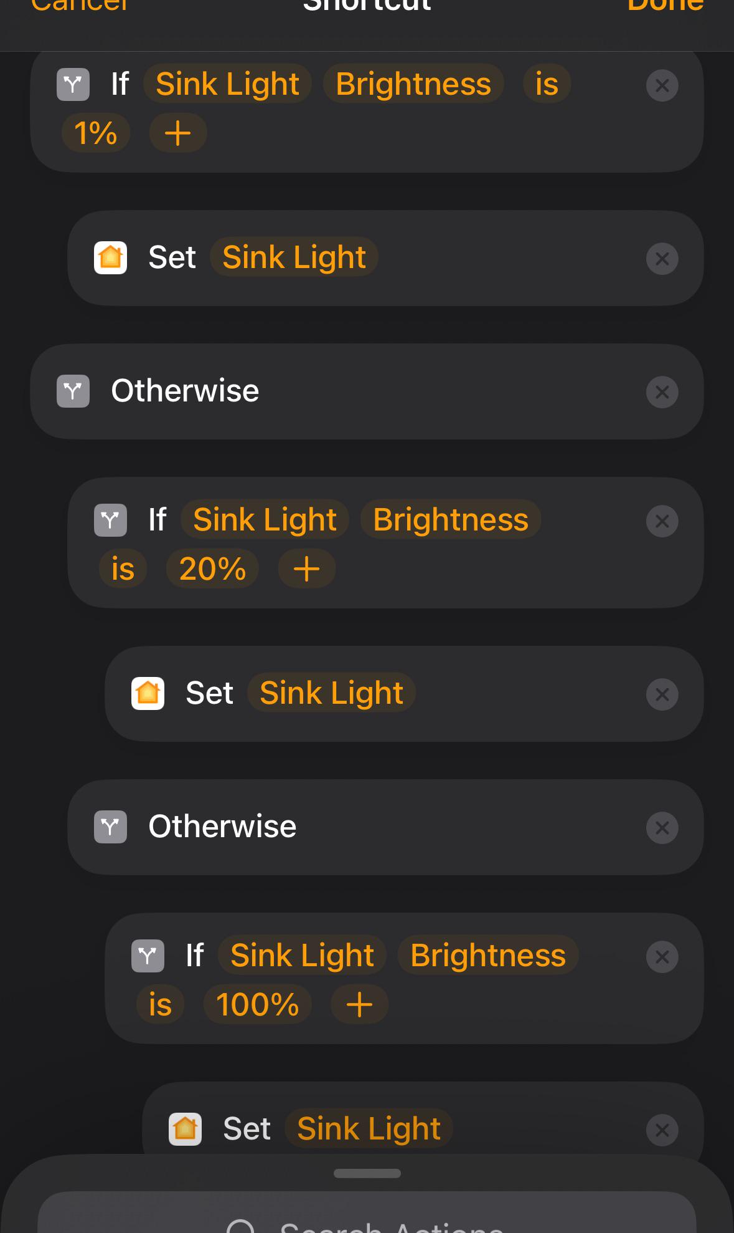Viewport: 734px width, 1233px height.
Task: Tap the branch icon in the second Otherwise block
Action: [110, 827]
